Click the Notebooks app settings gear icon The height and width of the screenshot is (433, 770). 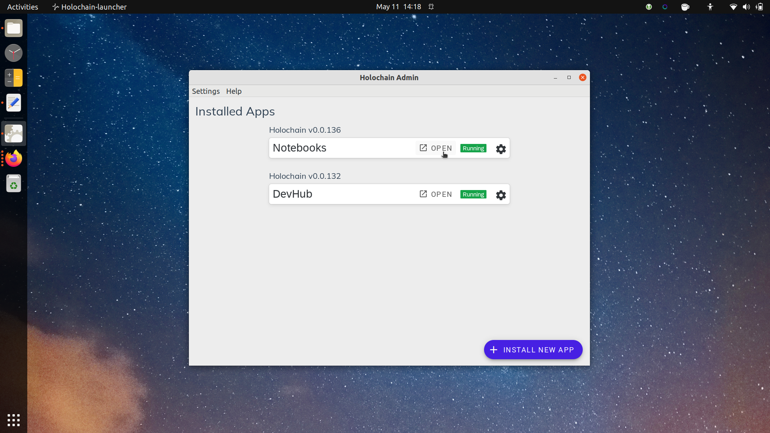(501, 149)
